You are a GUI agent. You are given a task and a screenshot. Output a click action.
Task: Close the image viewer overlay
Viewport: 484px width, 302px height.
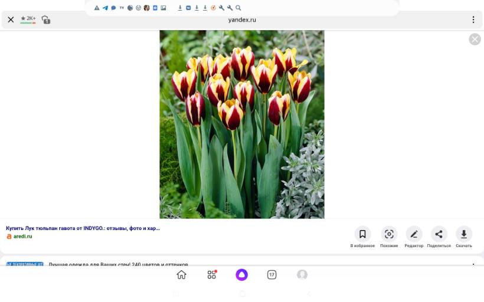pyautogui.click(x=475, y=40)
